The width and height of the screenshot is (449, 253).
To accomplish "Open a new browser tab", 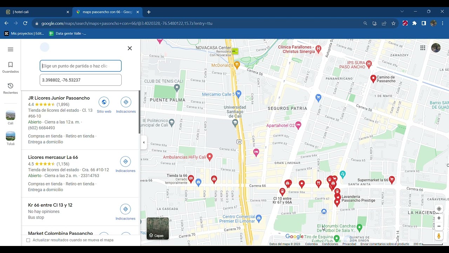I will [x=149, y=12].
